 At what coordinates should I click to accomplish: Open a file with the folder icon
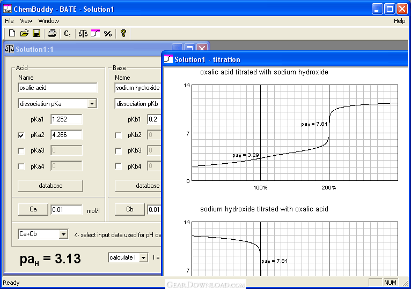[24, 33]
